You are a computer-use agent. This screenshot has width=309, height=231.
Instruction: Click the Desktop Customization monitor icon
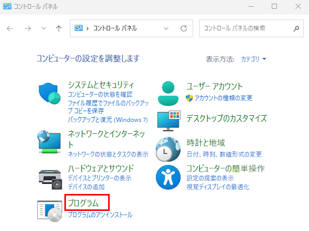click(169, 121)
